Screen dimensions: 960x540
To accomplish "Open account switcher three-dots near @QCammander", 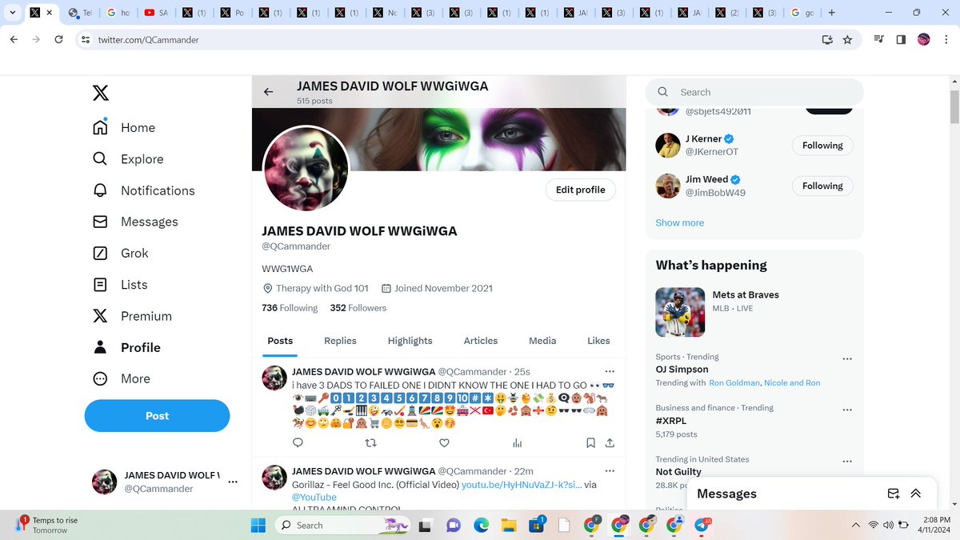I will click(x=233, y=482).
